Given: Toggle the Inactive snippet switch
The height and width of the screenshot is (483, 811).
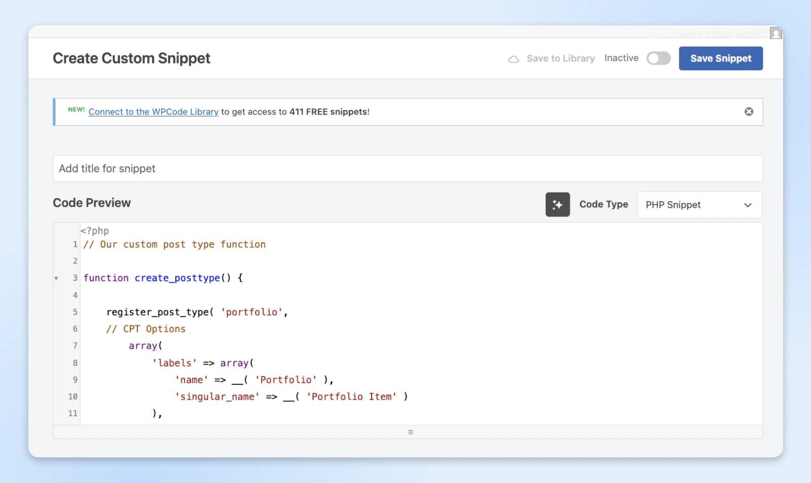Looking at the screenshot, I should (x=658, y=58).
